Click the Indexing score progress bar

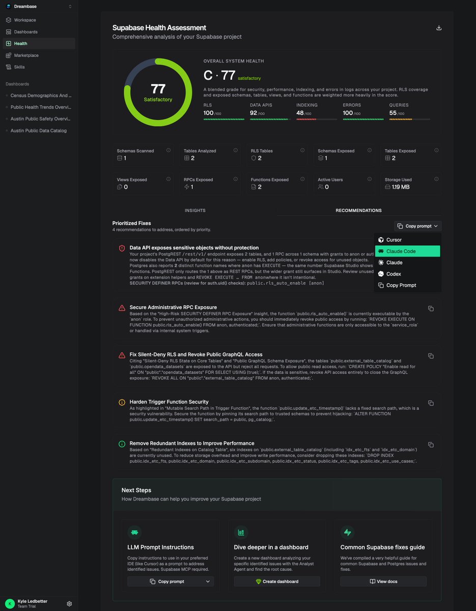point(317,119)
